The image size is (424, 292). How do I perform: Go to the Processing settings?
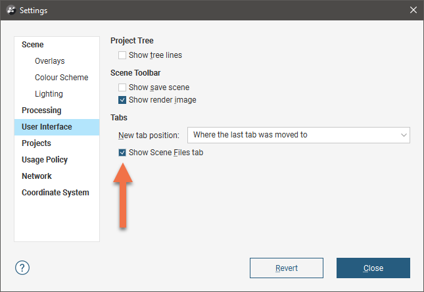[x=41, y=110]
